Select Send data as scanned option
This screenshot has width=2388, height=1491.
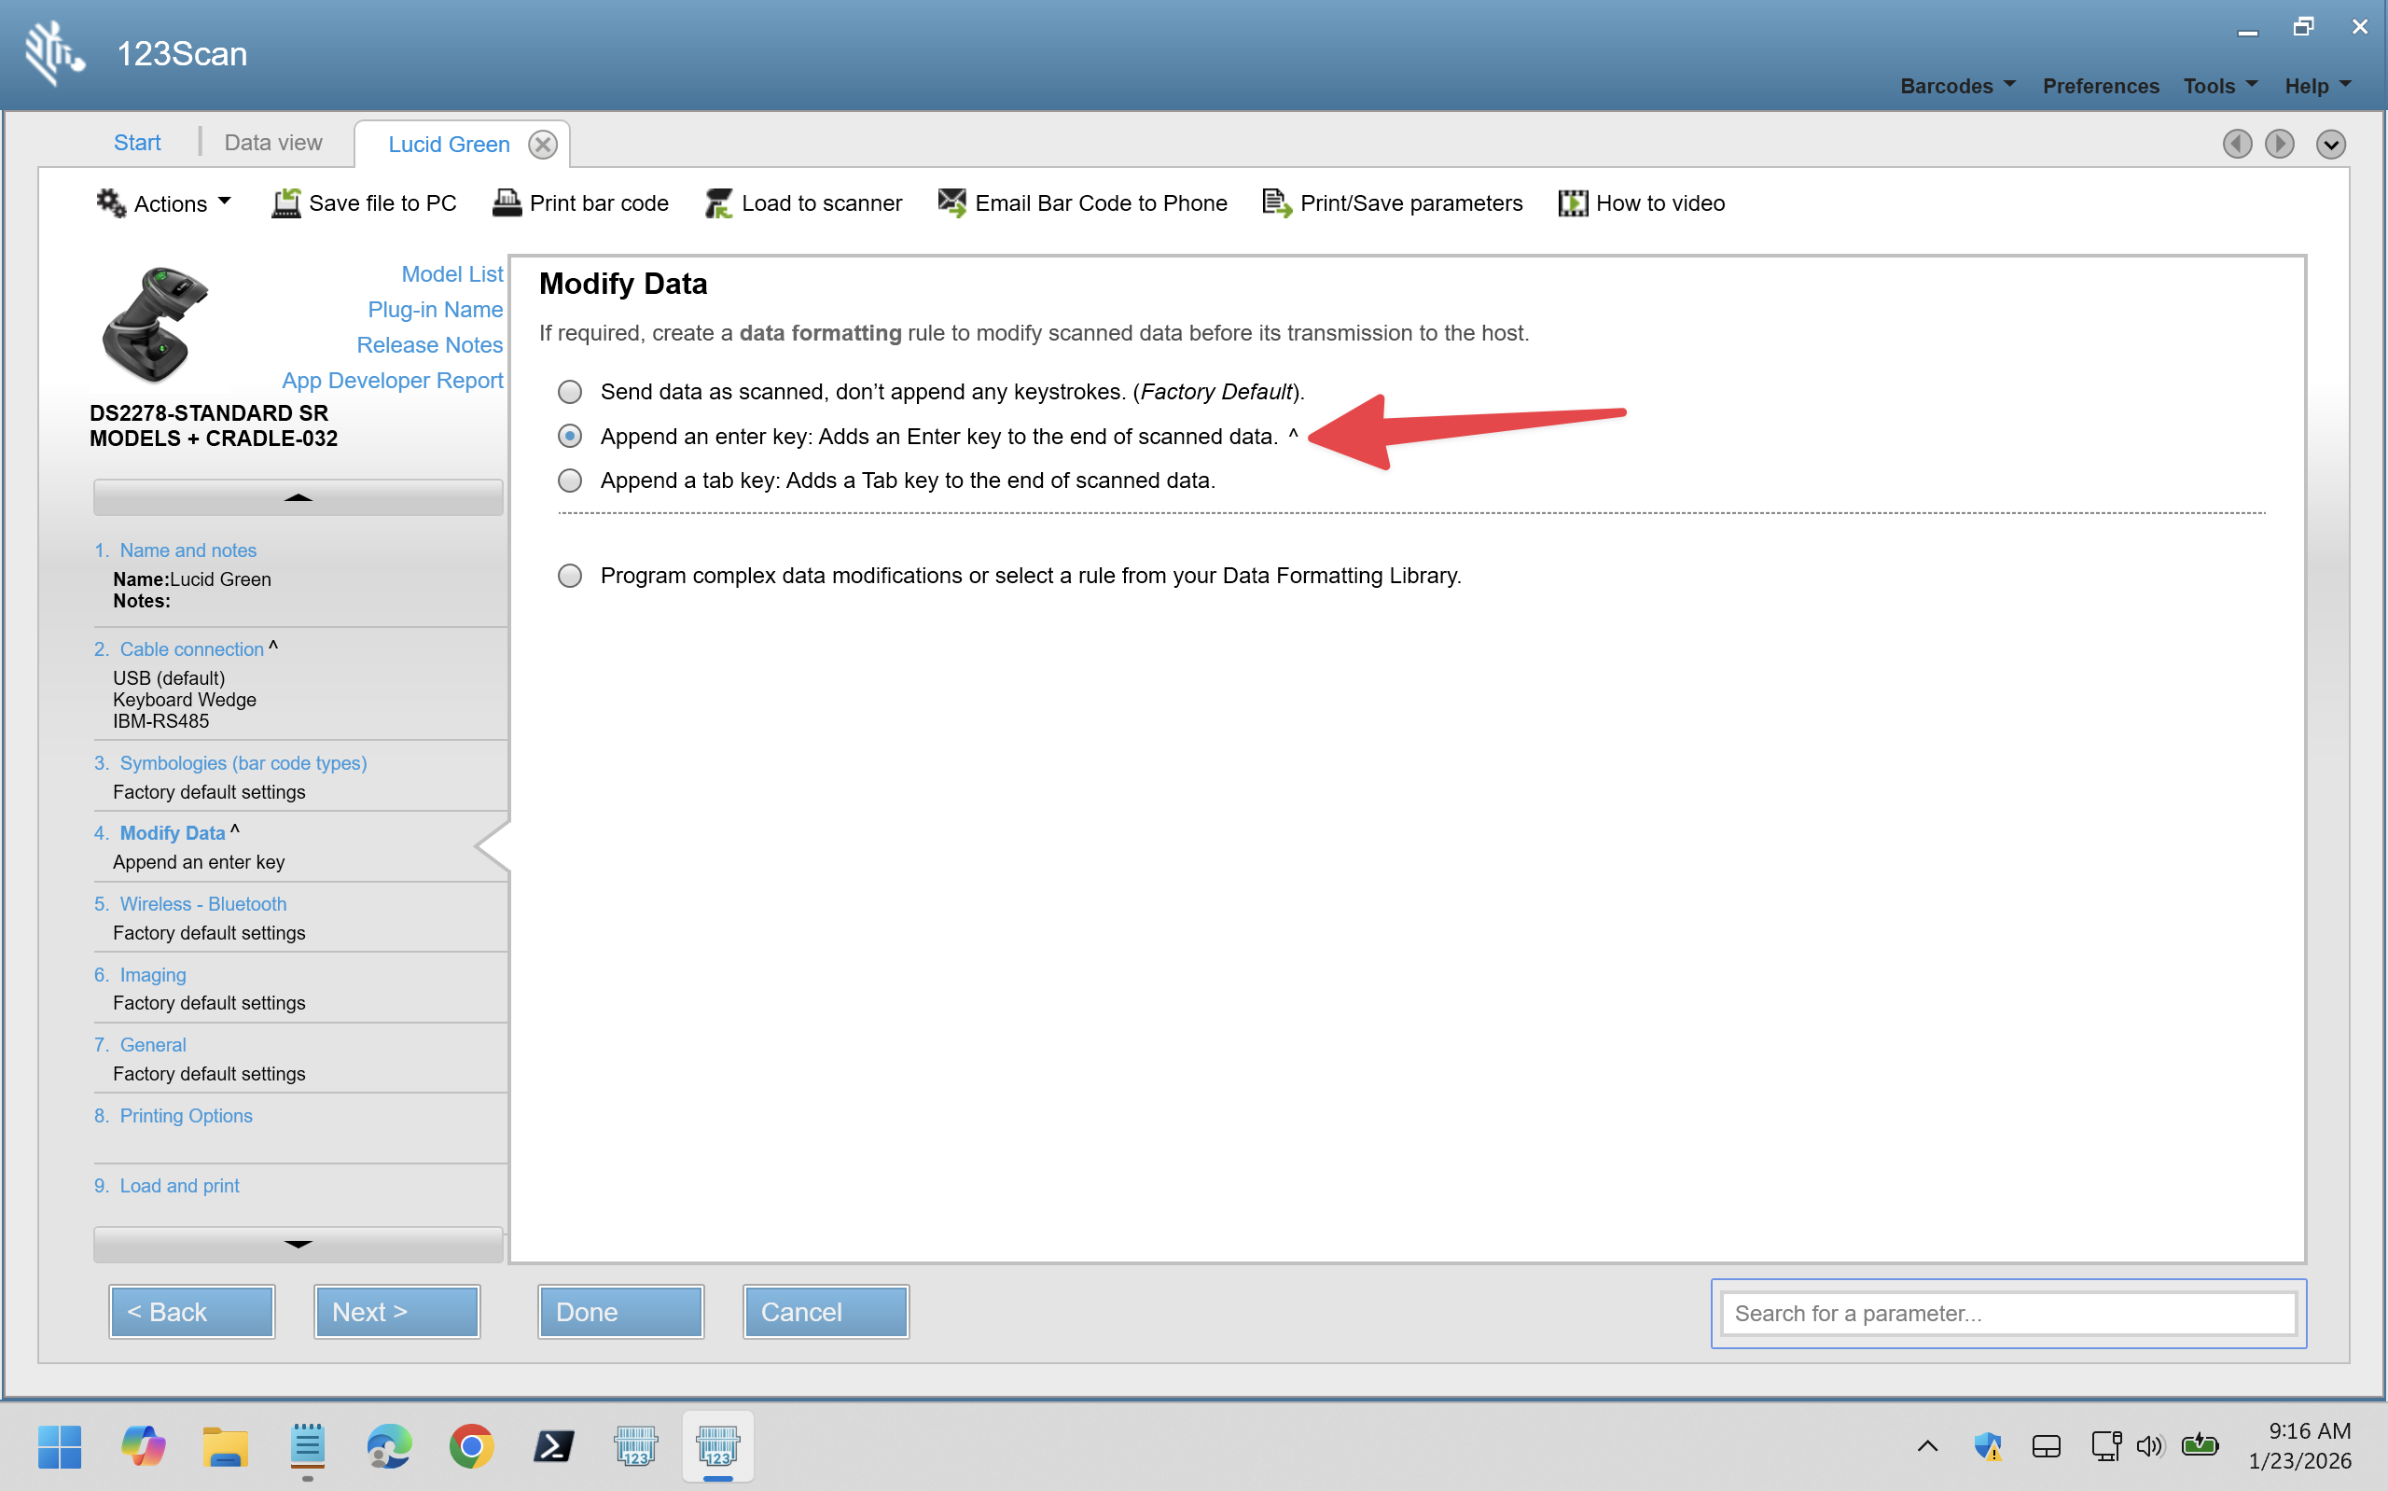tap(570, 392)
